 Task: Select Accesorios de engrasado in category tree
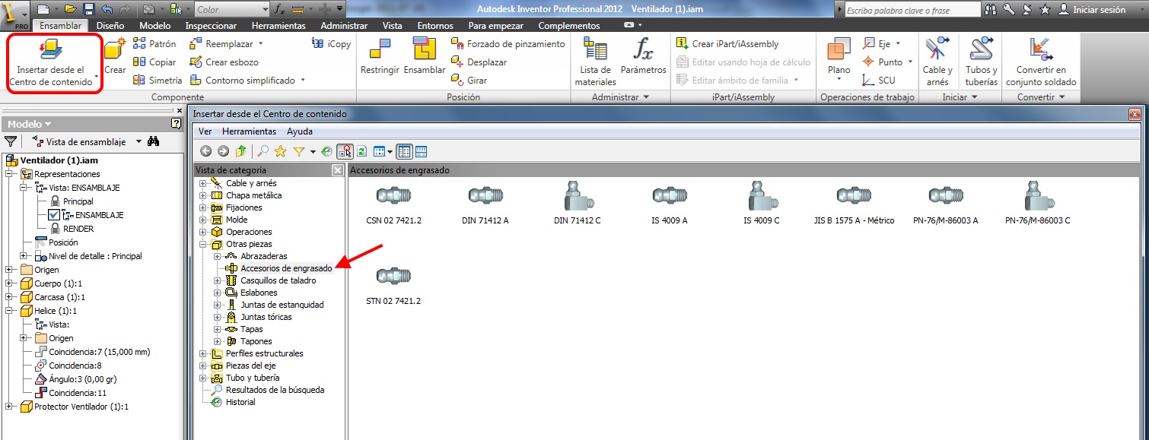[x=286, y=268]
